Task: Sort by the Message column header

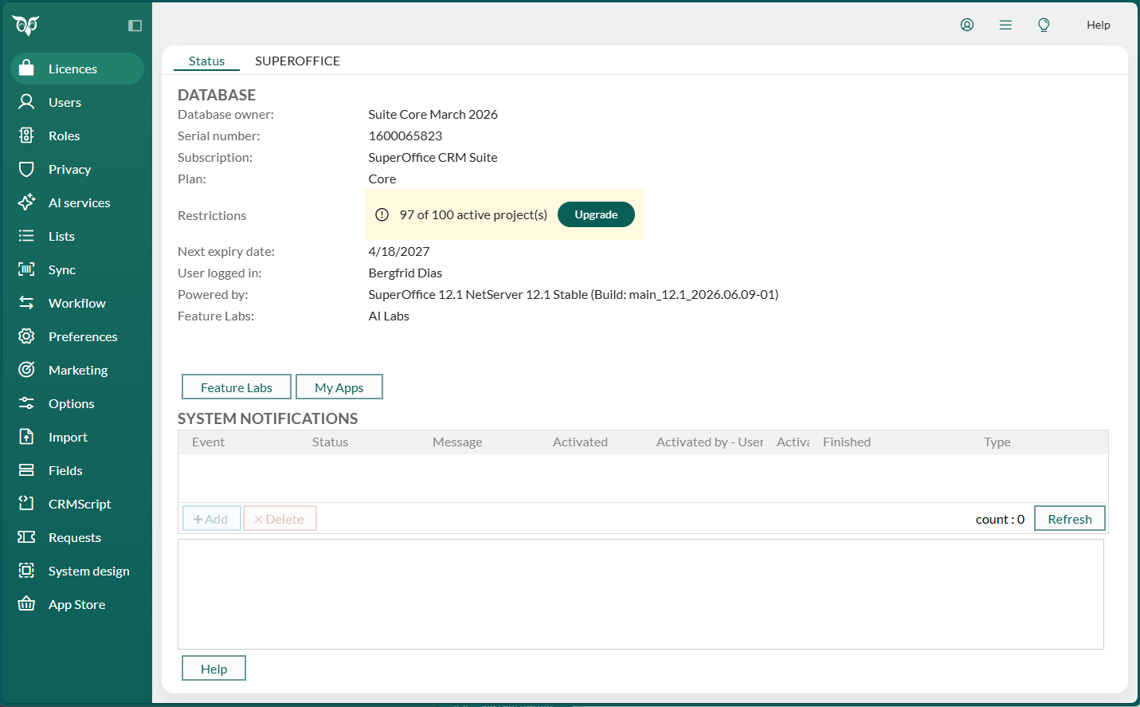Action: click(457, 442)
